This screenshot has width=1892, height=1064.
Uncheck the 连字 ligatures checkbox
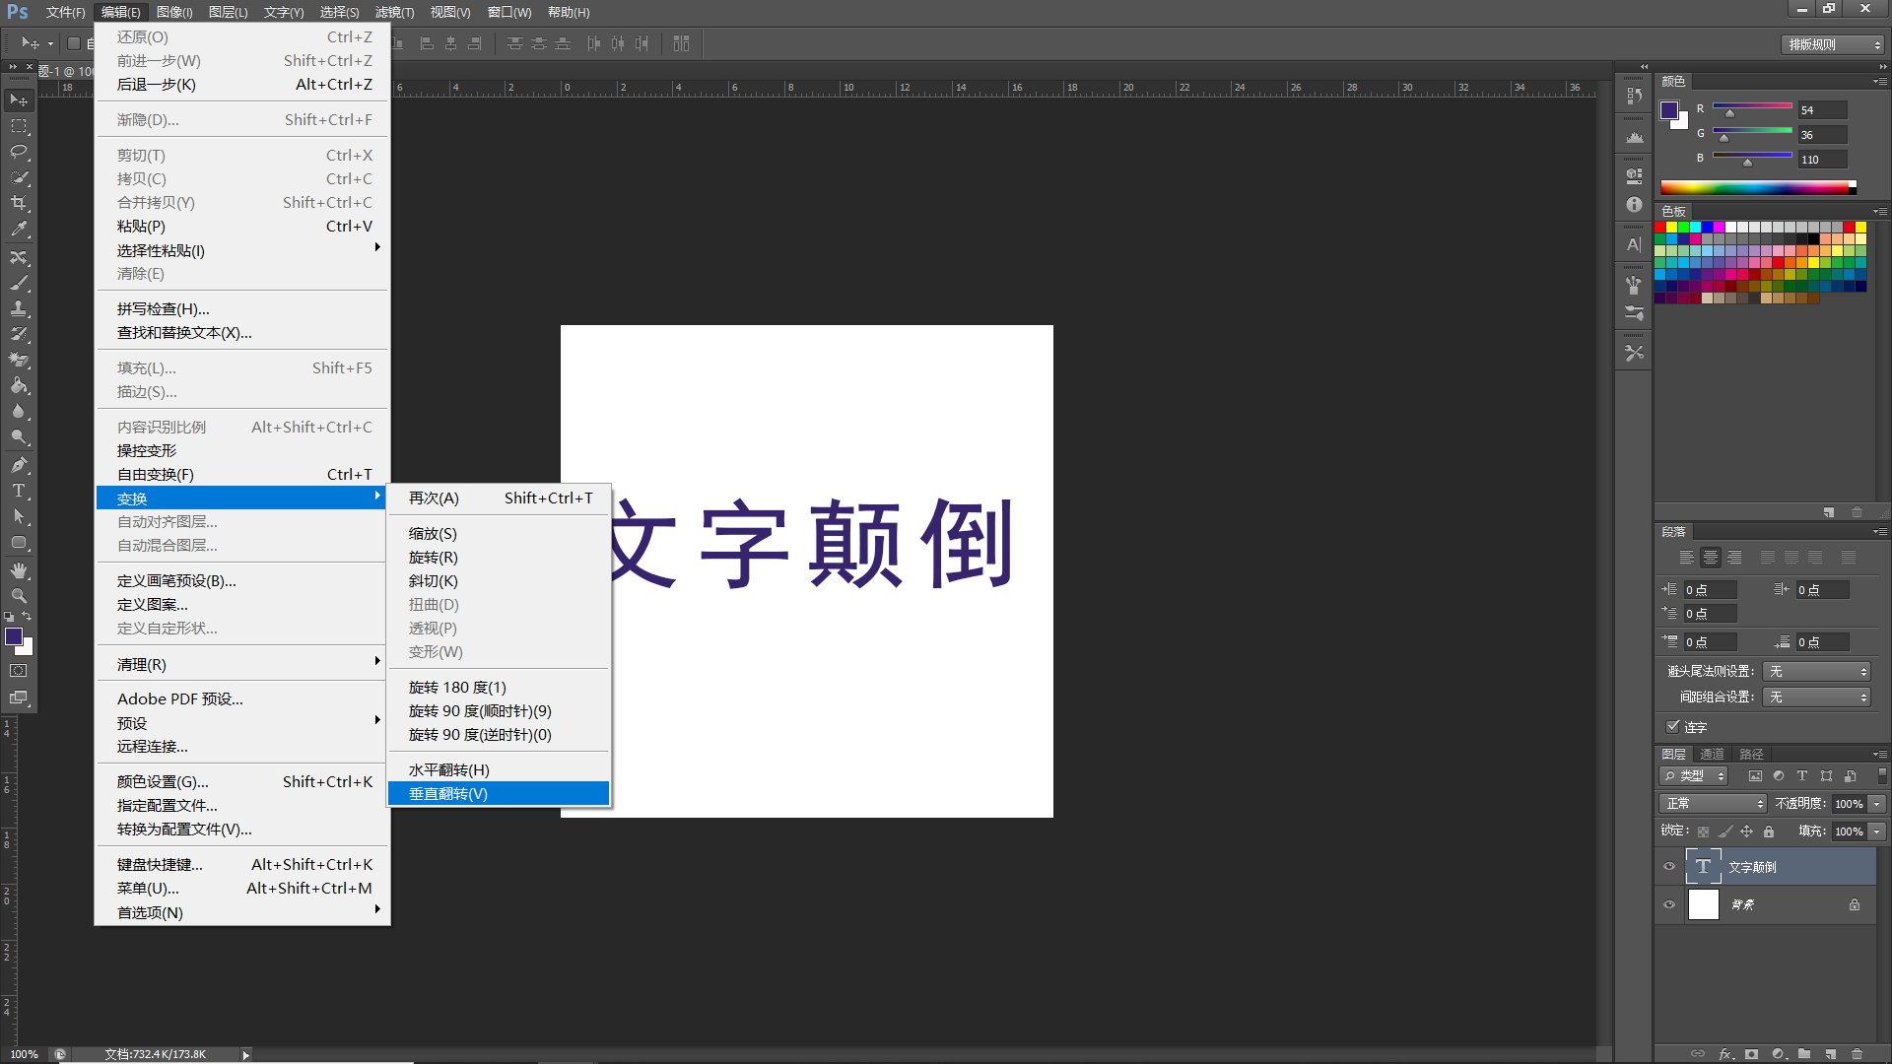pos(1674,727)
